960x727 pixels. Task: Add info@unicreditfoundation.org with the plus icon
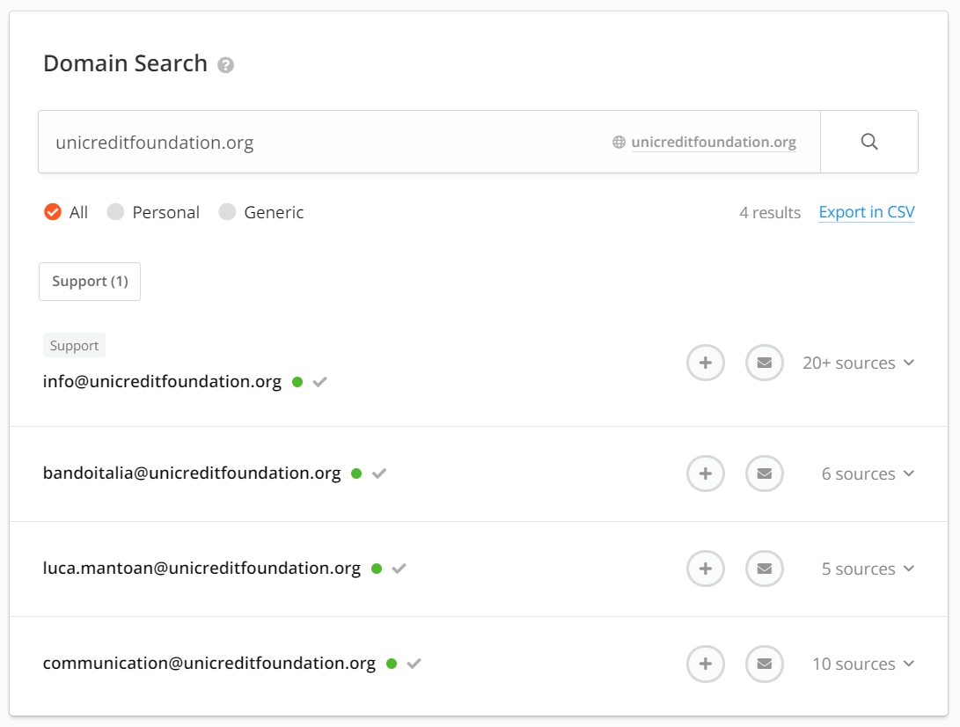tap(705, 363)
